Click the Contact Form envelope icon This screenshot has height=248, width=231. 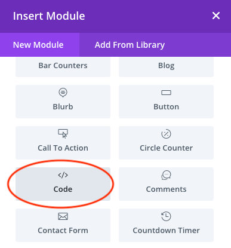pyautogui.click(x=63, y=216)
